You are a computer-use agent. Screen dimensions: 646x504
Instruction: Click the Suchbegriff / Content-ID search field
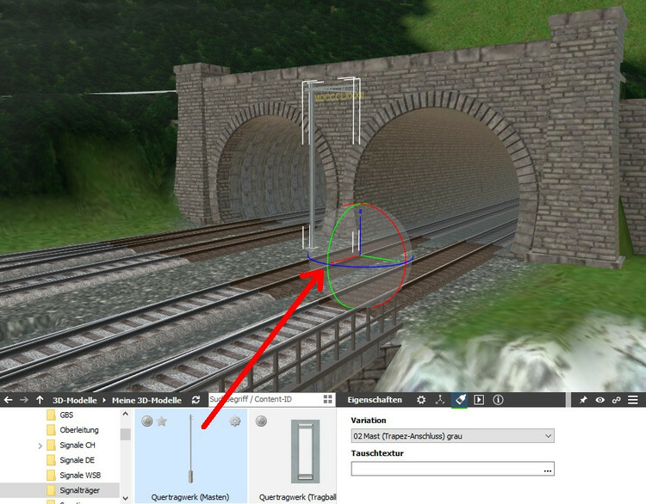pyautogui.click(x=266, y=399)
